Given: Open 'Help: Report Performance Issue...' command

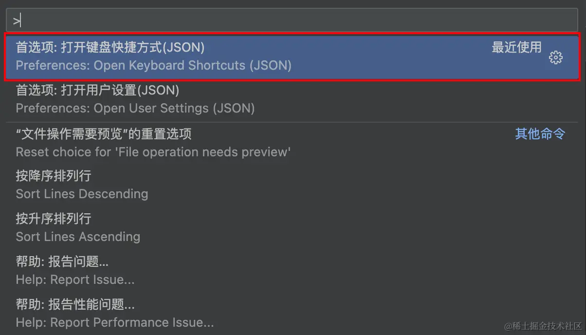Looking at the screenshot, I should click(x=115, y=322).
